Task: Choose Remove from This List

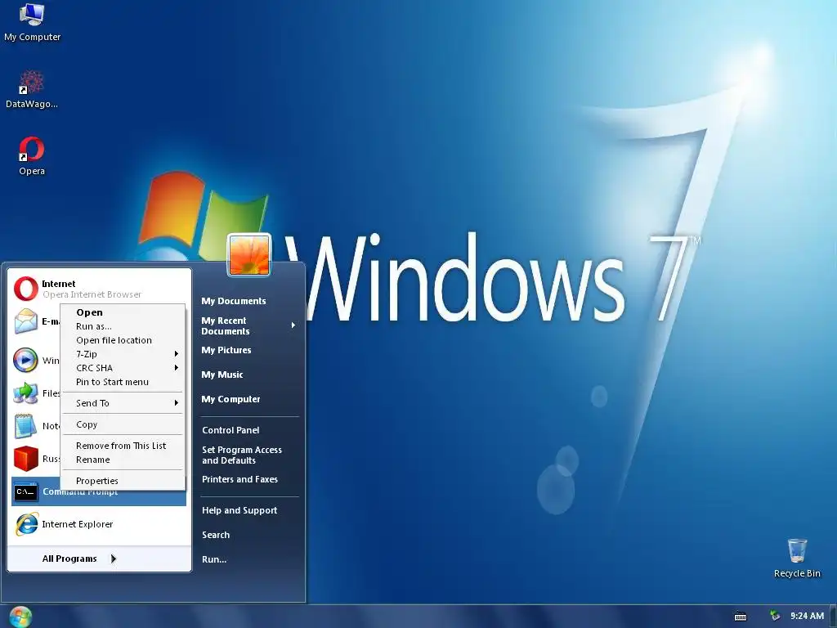Action: pyautogui.click(x=123, y=446)
